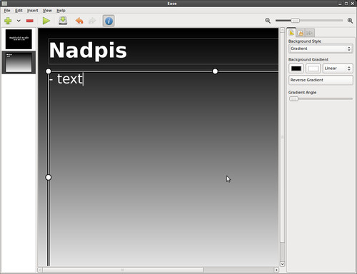The height and width of the screenshot is (274, 357).
Task: Add a new slide with green plus
Action: click(8, 21)
